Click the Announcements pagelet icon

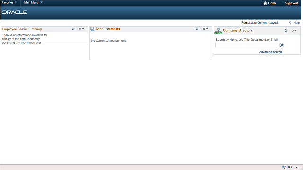pos(92,29)
